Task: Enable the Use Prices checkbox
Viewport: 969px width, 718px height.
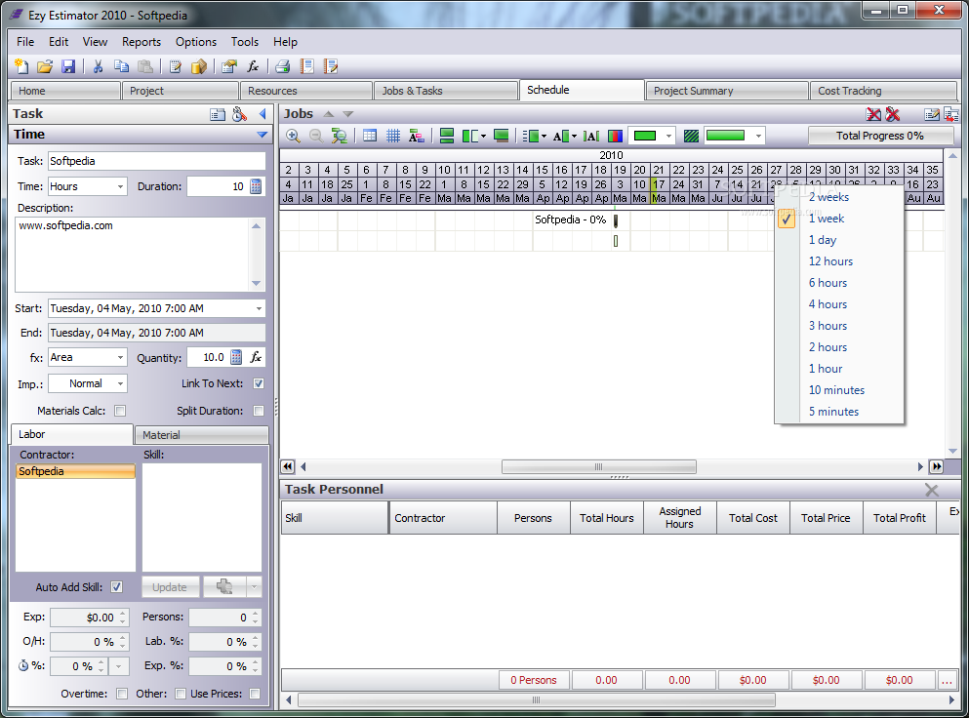Action: (x=255, y=694)
